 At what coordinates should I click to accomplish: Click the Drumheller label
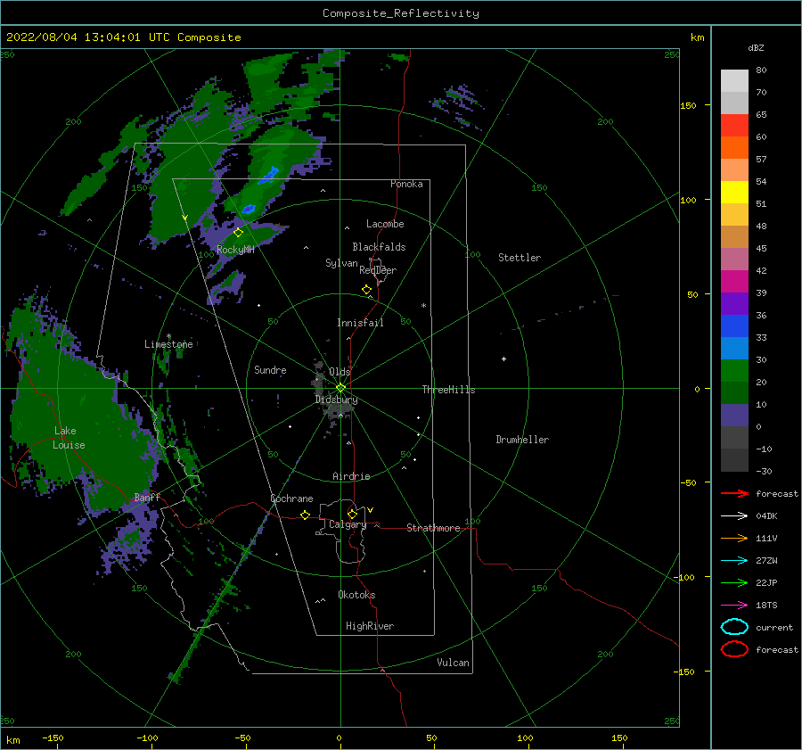click(x=522, y=440)
